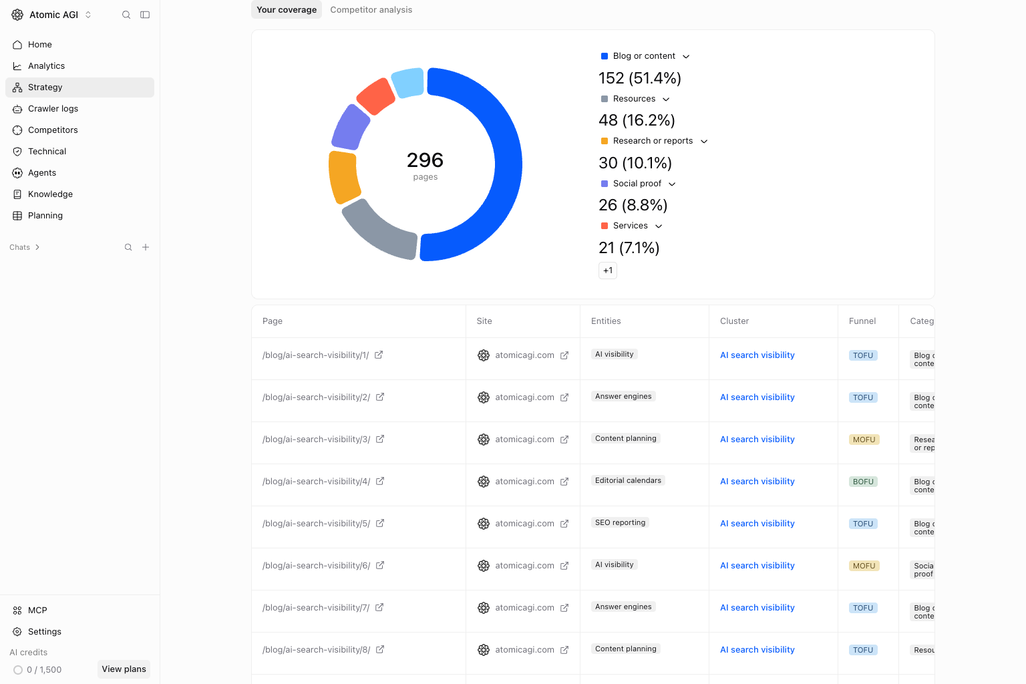Image resolution: width=1026 pixels, height=684 pixels.
Task: Go to Planning section
Action: tap(79, 216)
